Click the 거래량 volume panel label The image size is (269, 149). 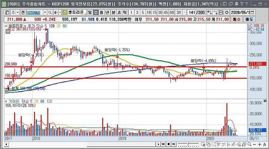(x=14, y=101)
